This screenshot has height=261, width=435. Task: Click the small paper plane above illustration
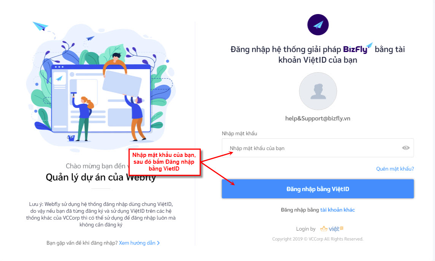[90, 38]
